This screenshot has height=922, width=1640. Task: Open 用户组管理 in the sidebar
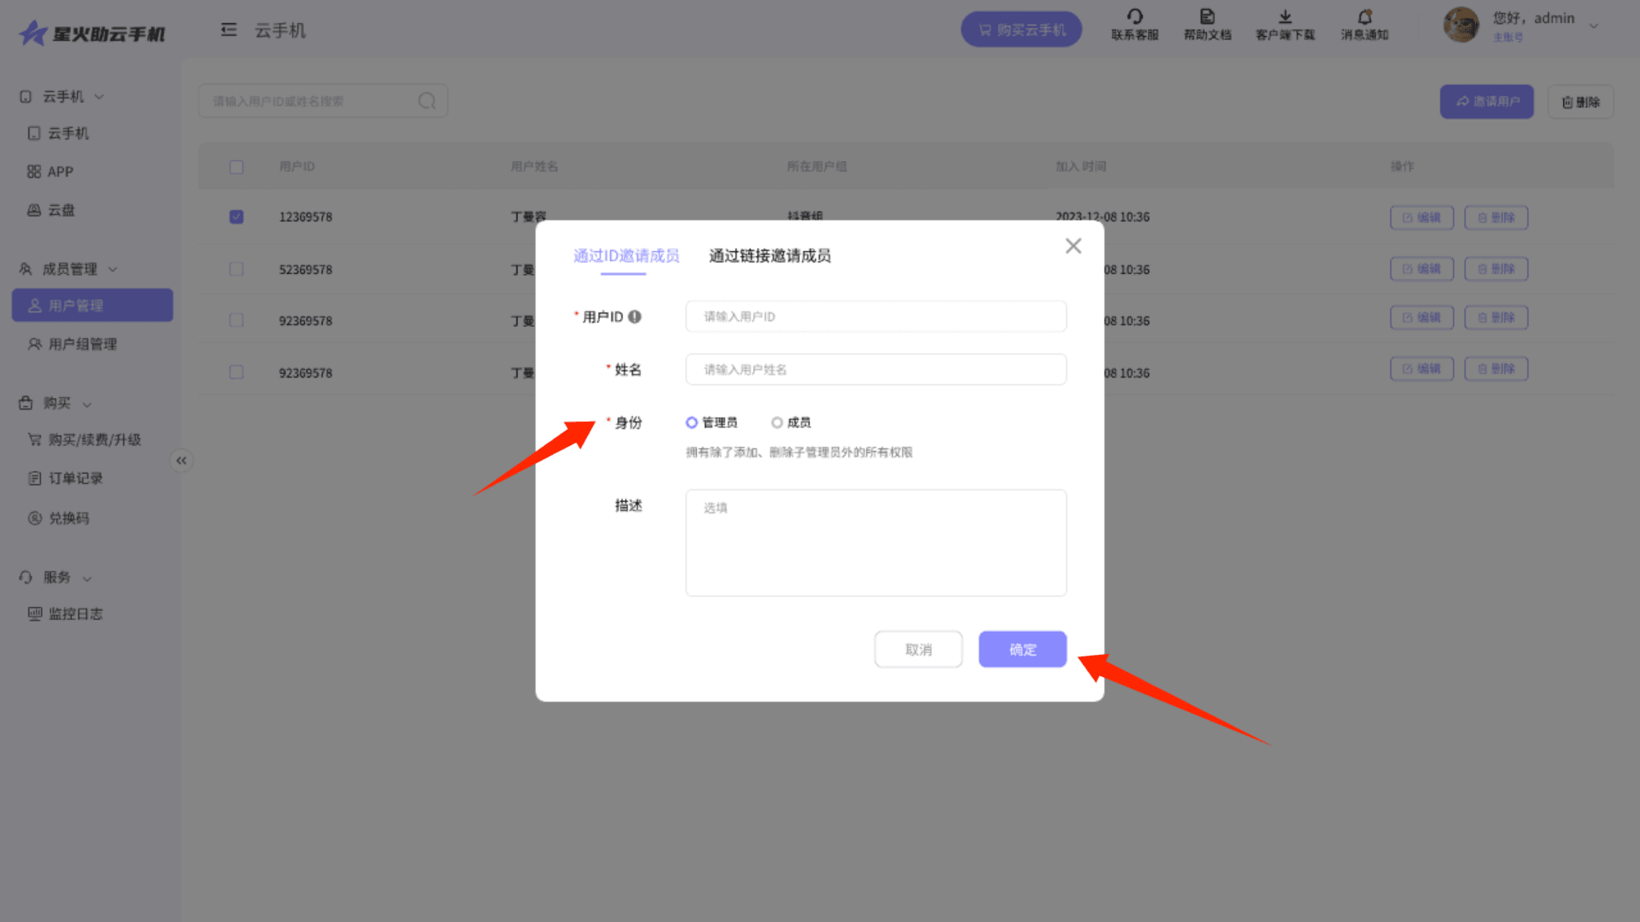[x=82, y=344]
